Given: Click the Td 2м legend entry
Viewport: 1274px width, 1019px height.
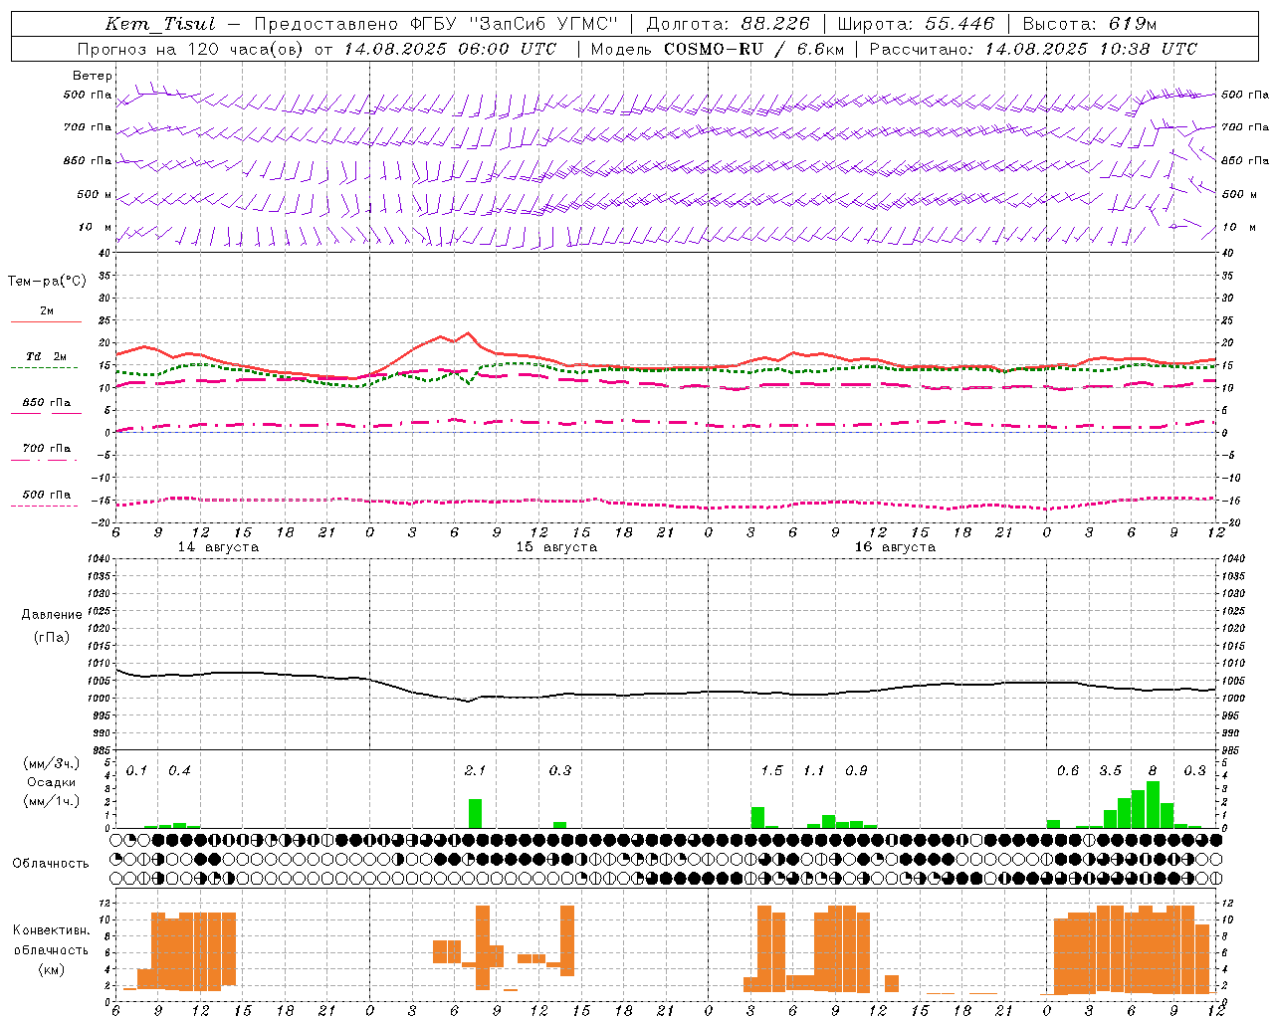Looking at the screenshot, I should click(47, 356).
